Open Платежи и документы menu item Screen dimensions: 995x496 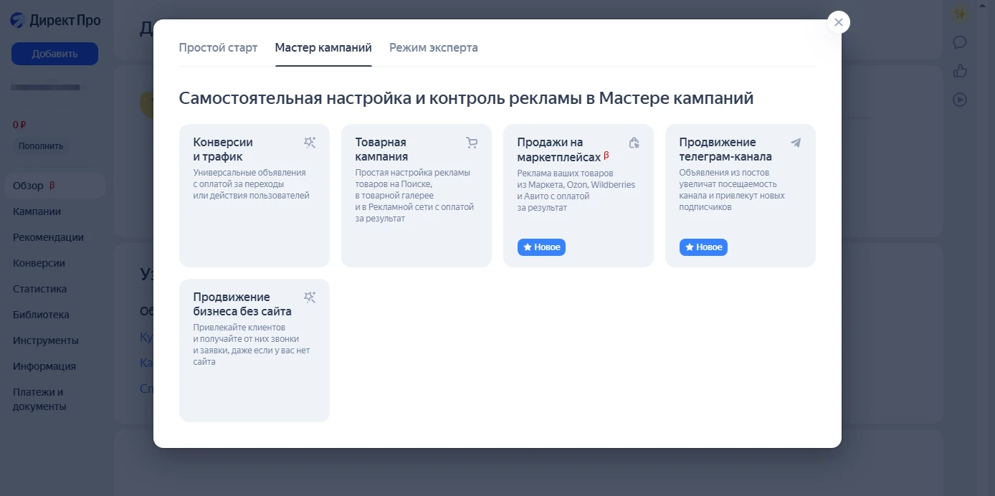pos(39,399)
